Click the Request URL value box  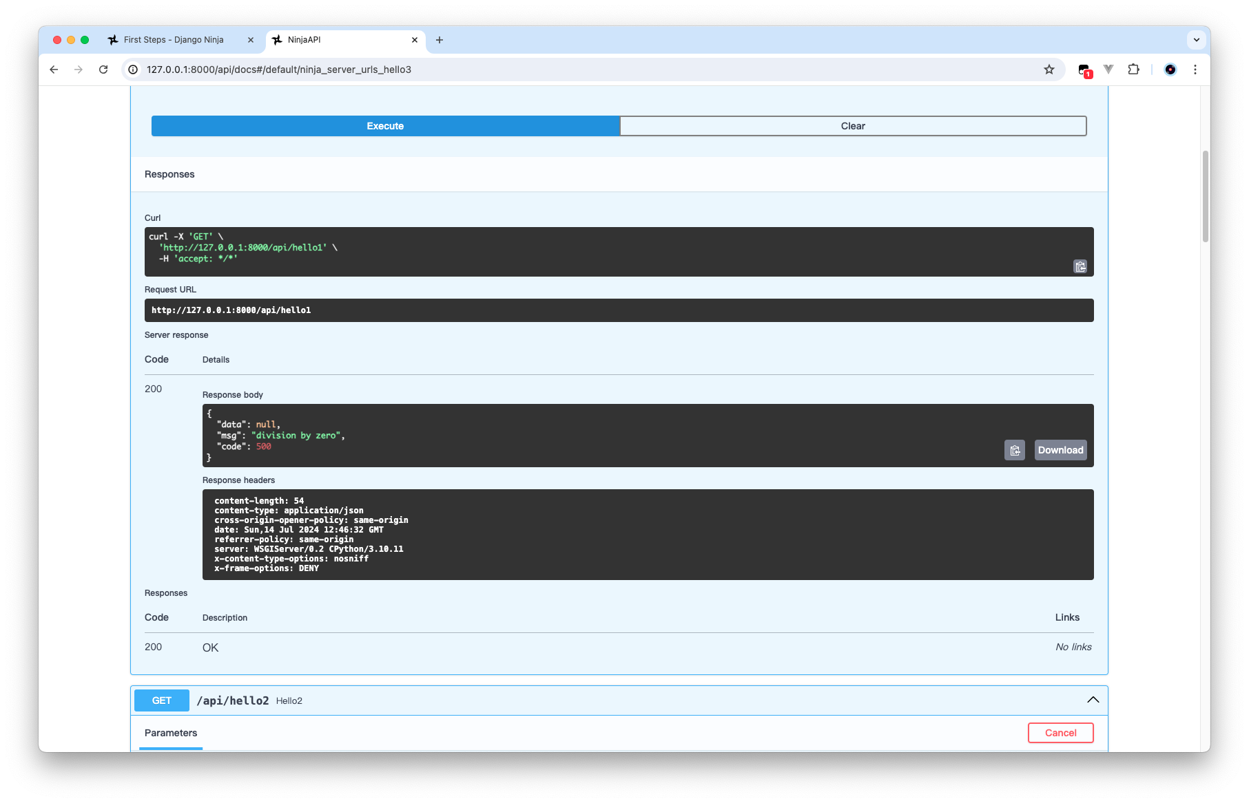[619, 310]
